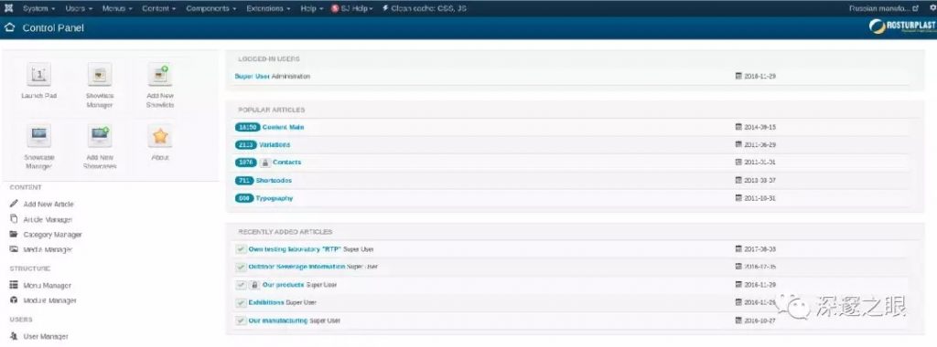Image resolution: width=937 pixels, height=347 pixels.
Task: Open the About star icon
Action: pos(159,136)
